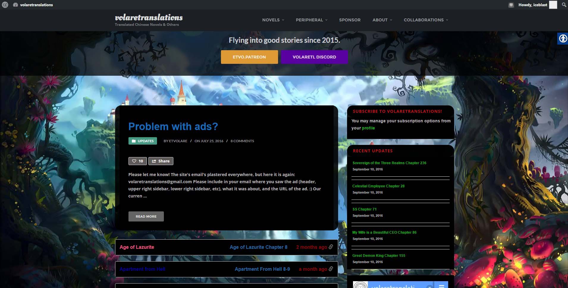Expand the About dropdown

(x=382, y=20)
